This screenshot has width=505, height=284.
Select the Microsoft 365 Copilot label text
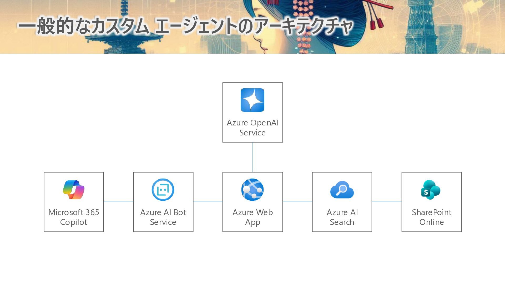[74, 217]
